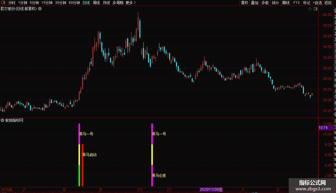Select the 5分钟 period tab
The width and height of the screenshot is (336, 193).
coord(34,3)
